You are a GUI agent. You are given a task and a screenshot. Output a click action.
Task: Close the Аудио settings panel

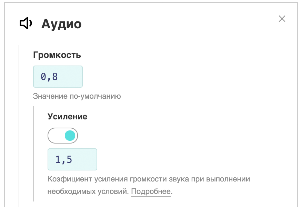pos(282,19)
